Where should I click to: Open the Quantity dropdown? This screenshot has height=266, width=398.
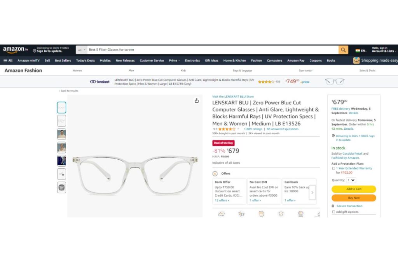(351, 180)
